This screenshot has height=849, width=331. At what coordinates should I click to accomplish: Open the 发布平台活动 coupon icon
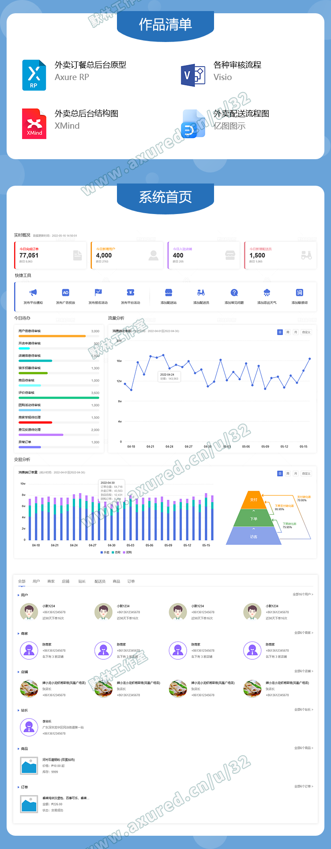click(x=131, y=292)
